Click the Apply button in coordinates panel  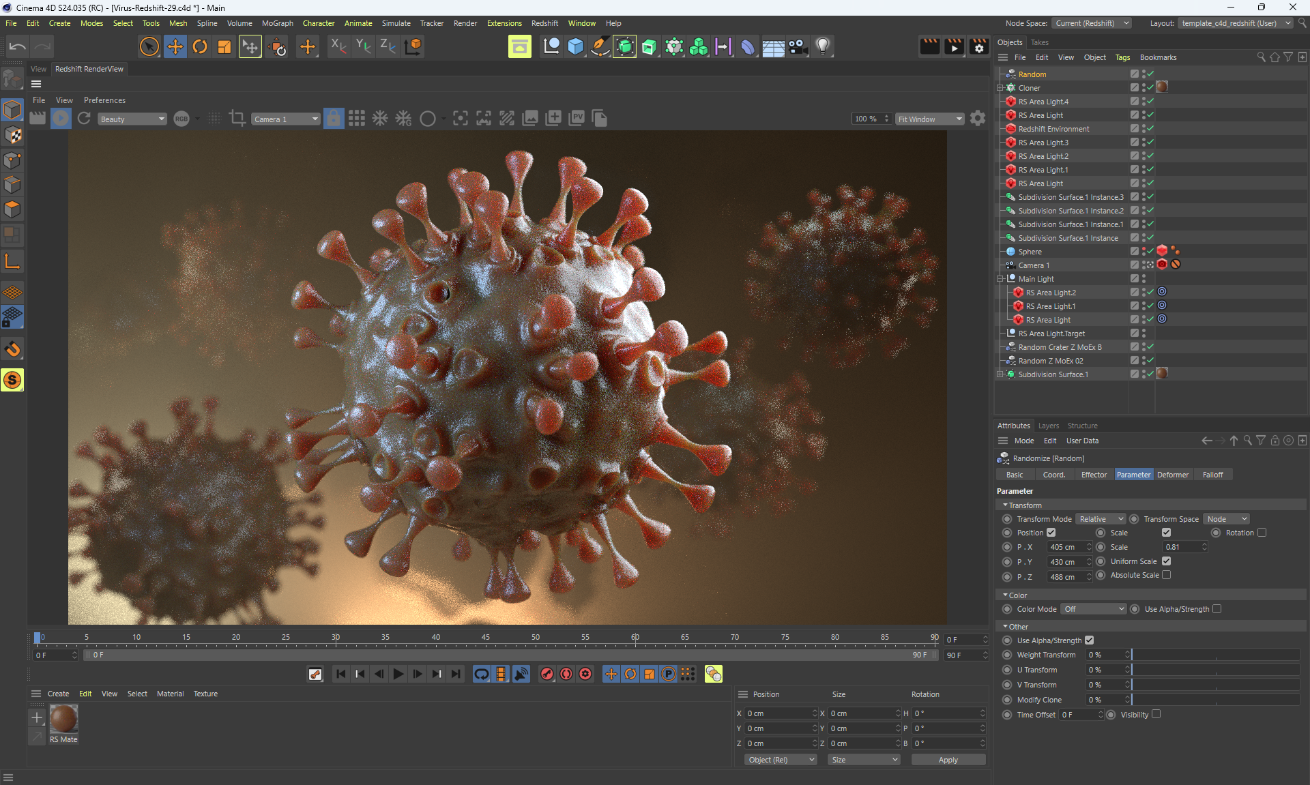948,760
